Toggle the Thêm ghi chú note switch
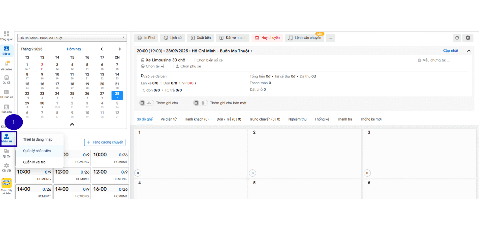The image size is (479, 229). (146, 103)
